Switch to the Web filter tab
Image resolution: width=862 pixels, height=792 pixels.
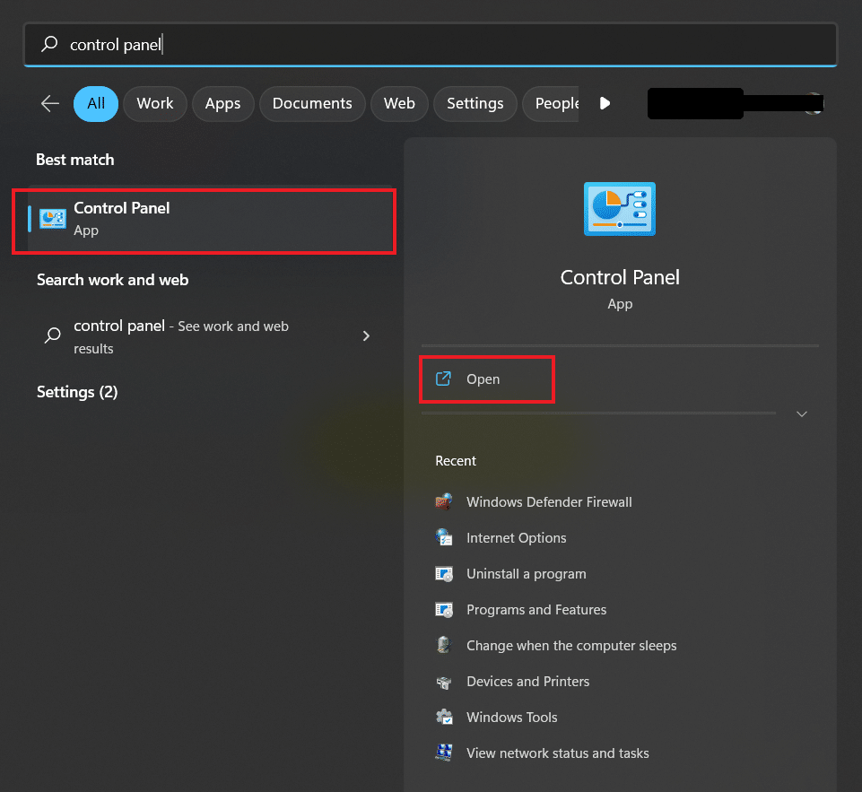[399, 104]
